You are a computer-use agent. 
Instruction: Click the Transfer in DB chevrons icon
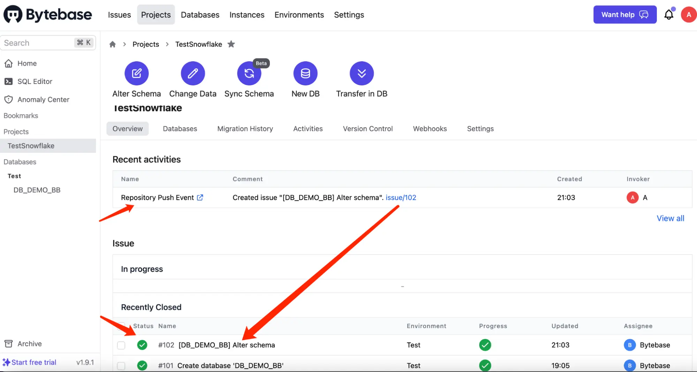pos(362,73)
